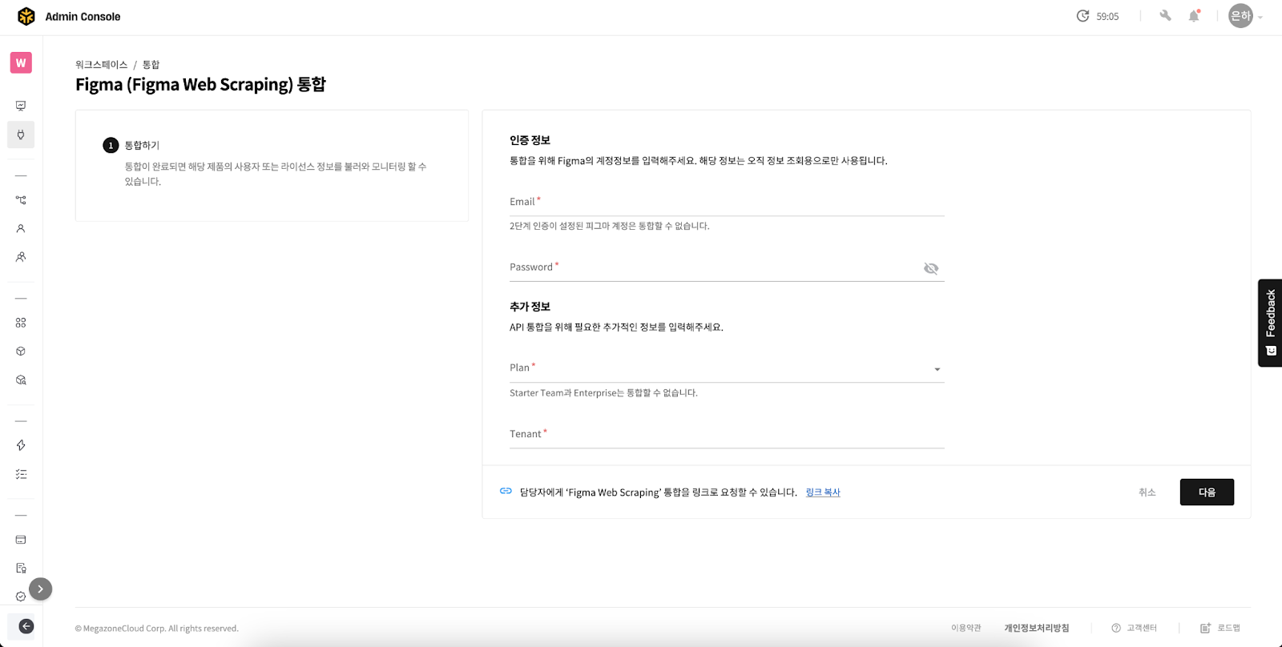The height and width of the screenshot is (647, 1282).
Task: Open the dashboard monitor icon in sidebar
Action: [x=21, y=106]
